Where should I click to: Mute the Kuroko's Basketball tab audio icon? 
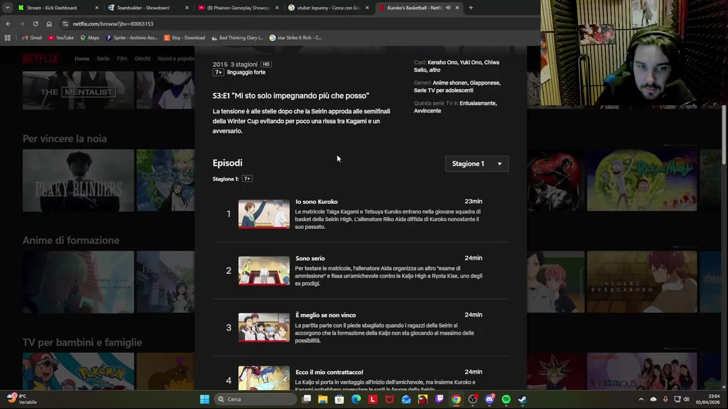pos(448,8)
